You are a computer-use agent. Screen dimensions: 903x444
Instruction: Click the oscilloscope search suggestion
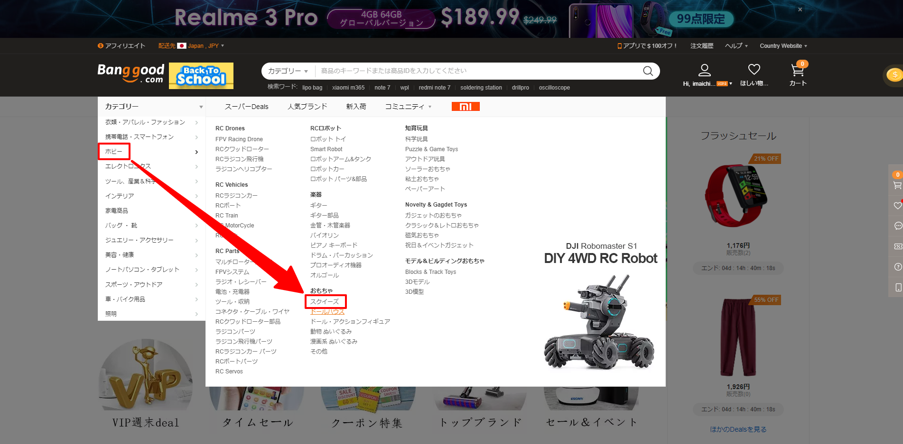click(x=554, y=88)
